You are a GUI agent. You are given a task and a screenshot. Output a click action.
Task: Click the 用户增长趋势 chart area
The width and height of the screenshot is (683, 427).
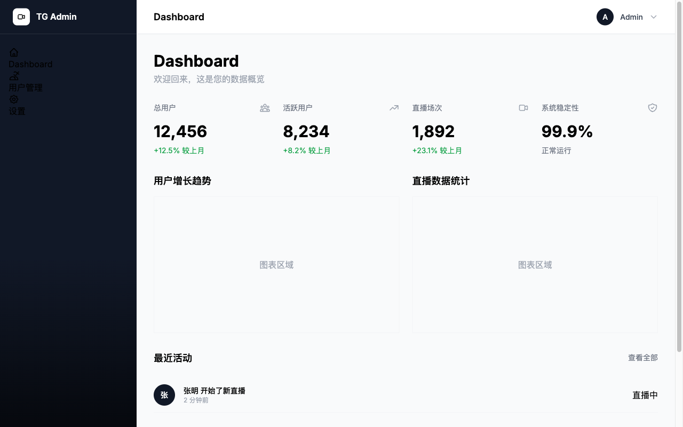pos(276,265)
